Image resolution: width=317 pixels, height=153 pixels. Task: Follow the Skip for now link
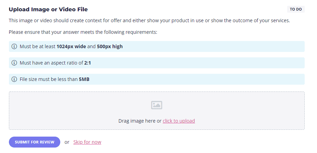87,142
